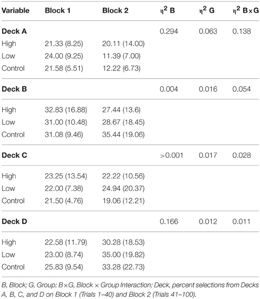Image resolution: width=260 pixels, height=299 pixels.
Task: Select the Deck B row label
Action: click(x=14, y=89)
